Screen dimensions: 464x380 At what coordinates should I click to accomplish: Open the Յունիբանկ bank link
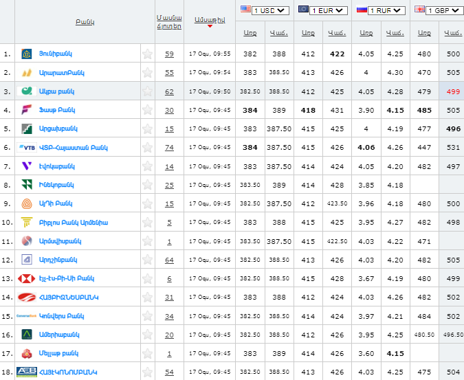(x=56, y=54)
